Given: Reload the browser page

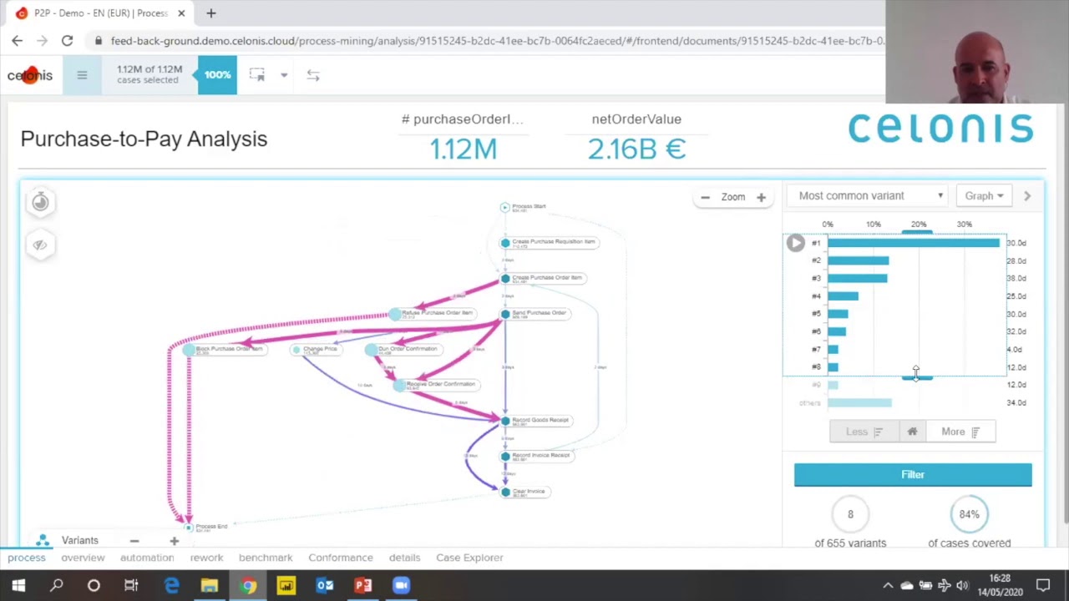Looking at the screenshot, I should coord(67,40).
